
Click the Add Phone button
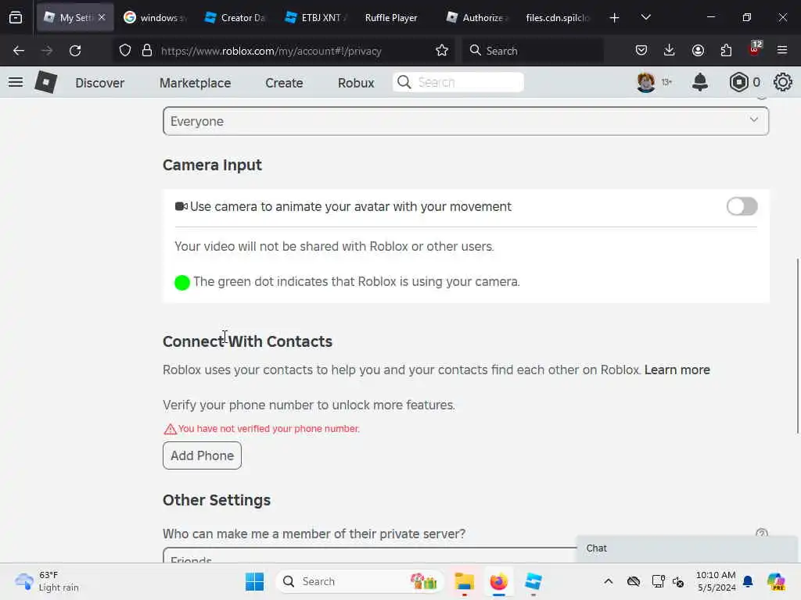(203, 455)
